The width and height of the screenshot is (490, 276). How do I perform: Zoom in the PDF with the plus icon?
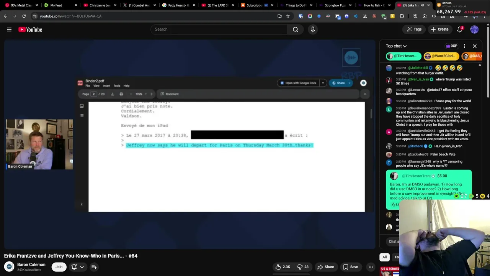(152, 94)
